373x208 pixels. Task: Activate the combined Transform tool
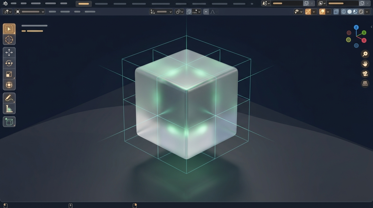9,85
